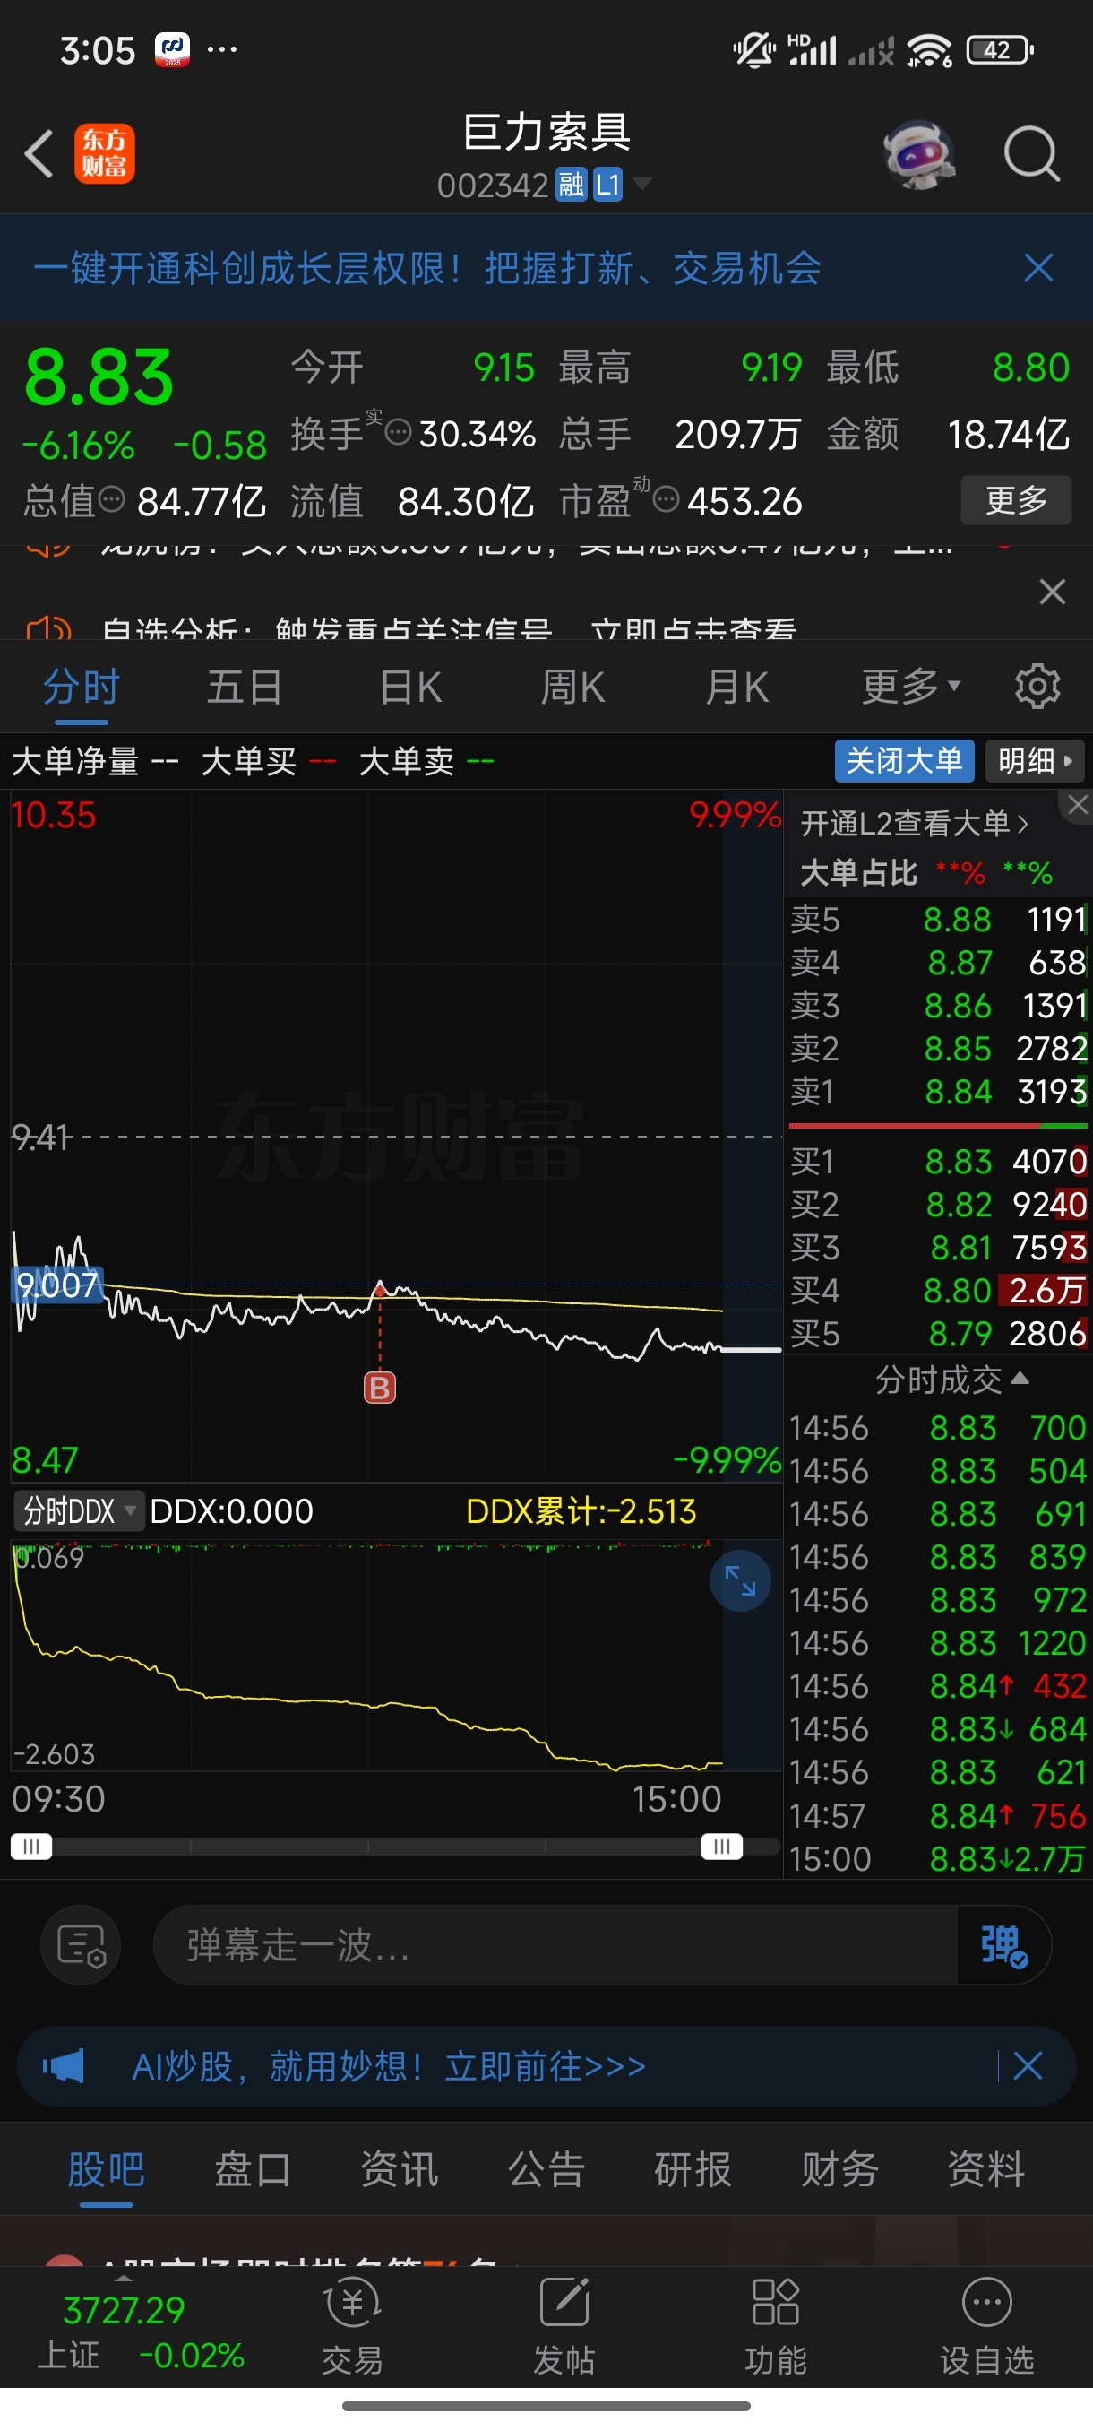The width and height of the screenshot is (1093, 2431).
Task: Move right timeline range handle
Action: coord(721,1846)
